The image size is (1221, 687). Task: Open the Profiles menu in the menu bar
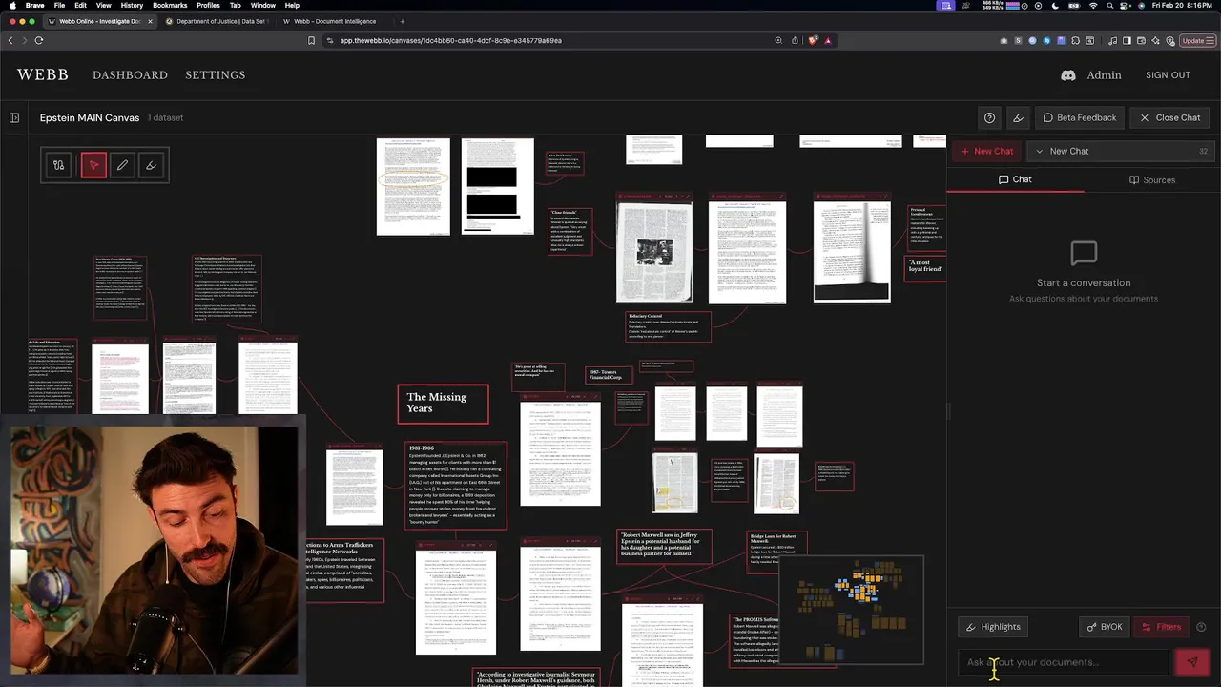(208, 5)
